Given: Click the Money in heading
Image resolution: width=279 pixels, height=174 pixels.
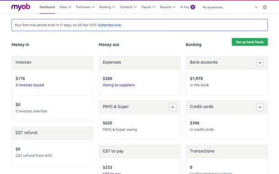Looking at the screenshot, I should 20,45.
